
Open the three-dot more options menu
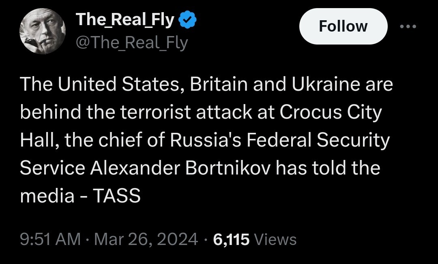[x=408, y=27]
